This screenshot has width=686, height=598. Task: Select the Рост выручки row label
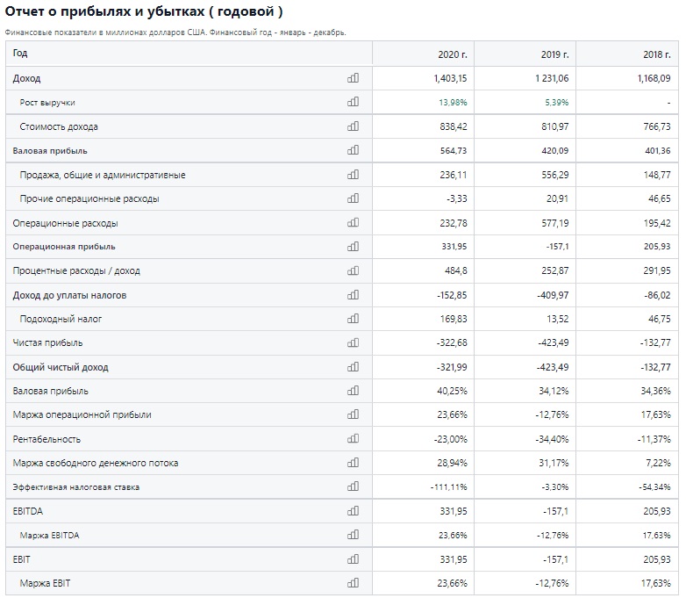click(x=47, y=103)
